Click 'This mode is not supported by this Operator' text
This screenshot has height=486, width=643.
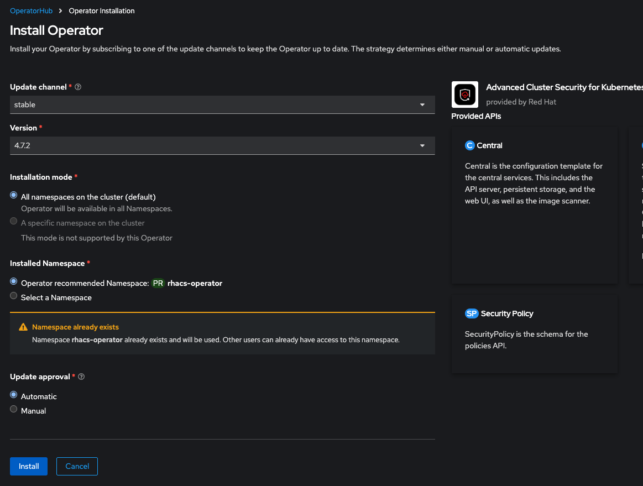coord(97,238)
